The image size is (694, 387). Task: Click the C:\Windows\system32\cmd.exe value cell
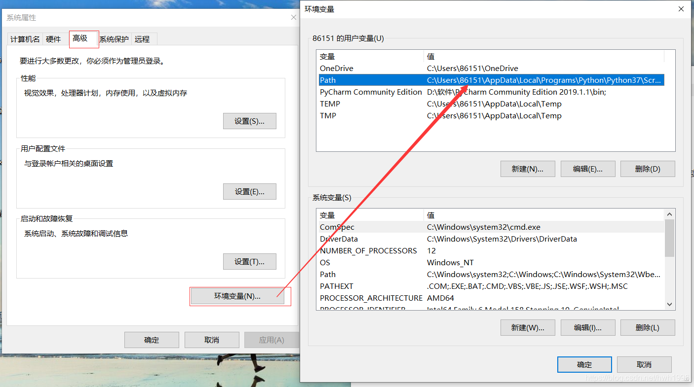484,227
